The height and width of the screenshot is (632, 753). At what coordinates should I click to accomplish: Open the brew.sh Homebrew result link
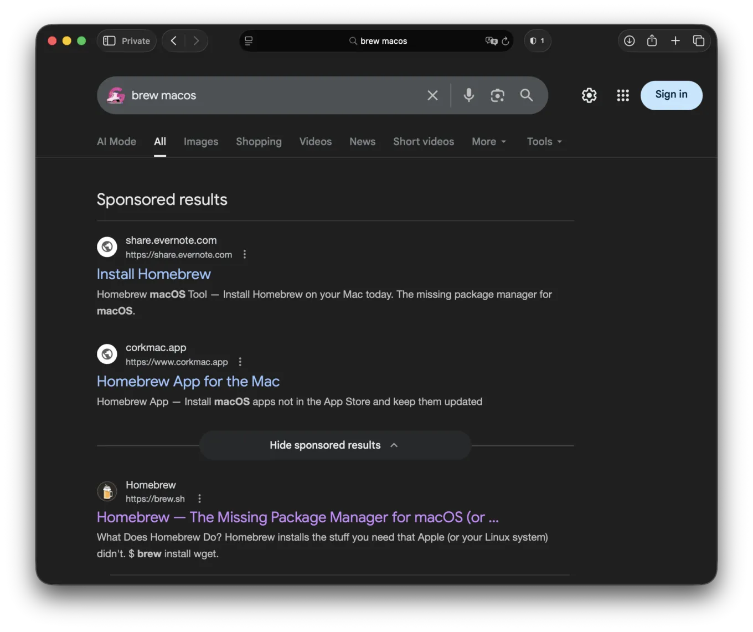click(297, 517)
